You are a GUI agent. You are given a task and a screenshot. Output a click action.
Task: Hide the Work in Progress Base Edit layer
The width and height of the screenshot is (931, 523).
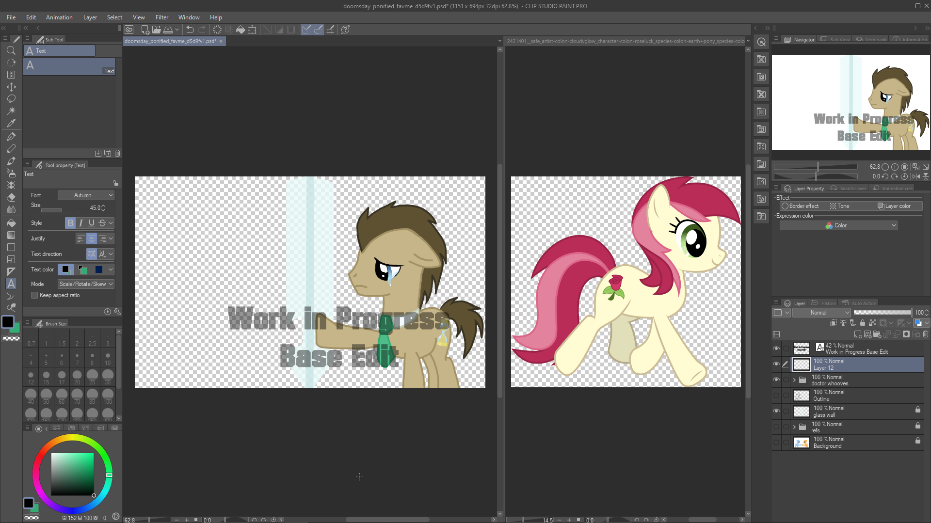(776, 349)
